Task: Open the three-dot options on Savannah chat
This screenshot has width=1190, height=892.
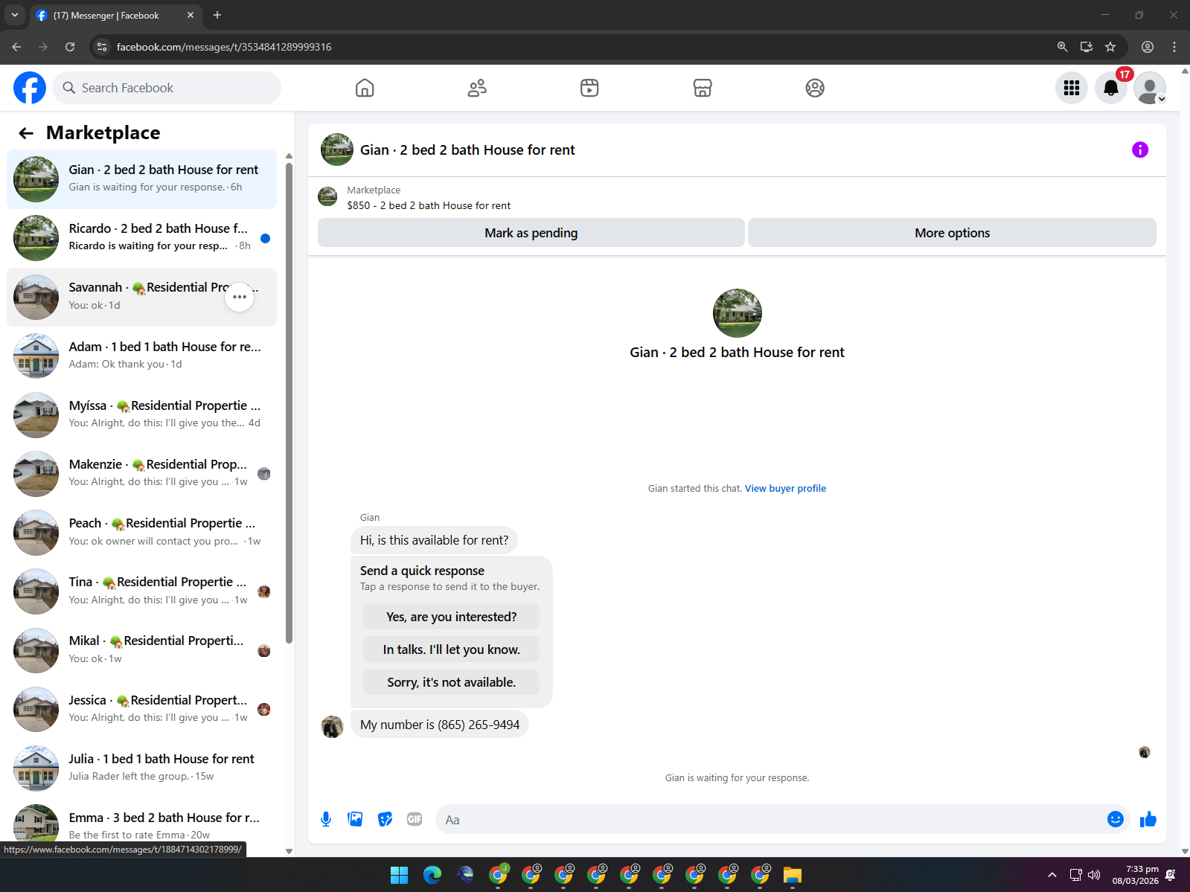Action: (x=240, y=297)
